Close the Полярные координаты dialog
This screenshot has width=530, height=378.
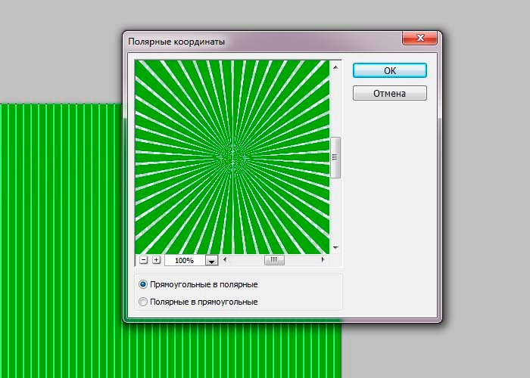click(417, 40)
